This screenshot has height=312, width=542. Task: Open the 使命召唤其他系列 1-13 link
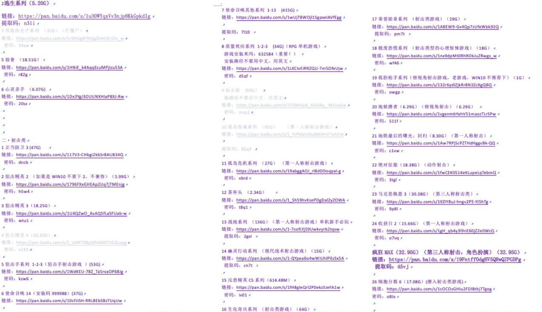tap(289, 17)
